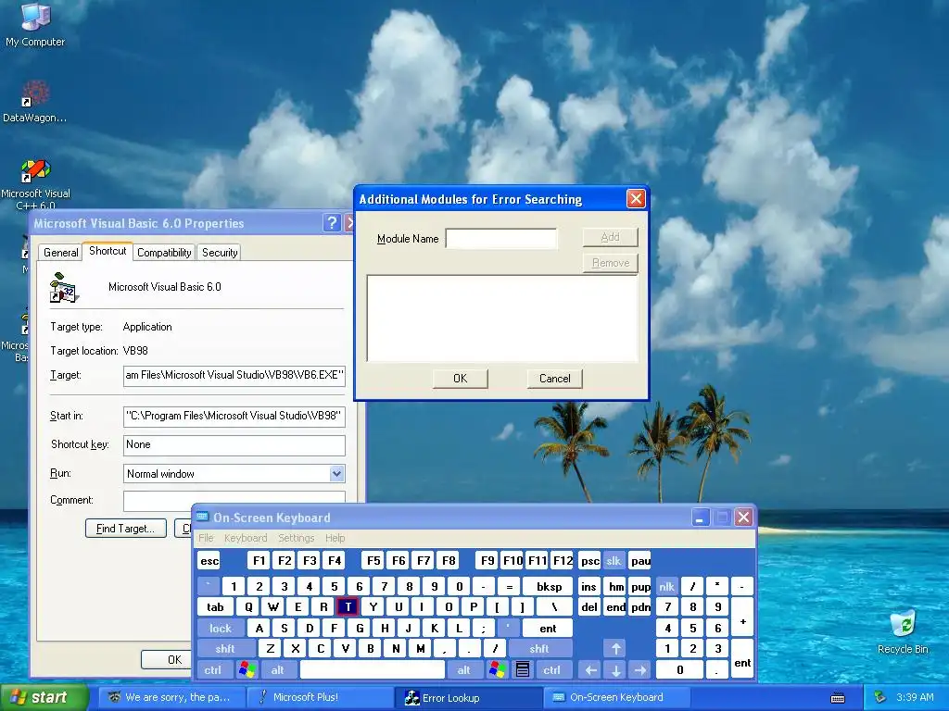Open Settings menu in On-Screen Keyboard
Image resolution: width=949 pixels, height=711 pixels.
(x=296, y=538)
